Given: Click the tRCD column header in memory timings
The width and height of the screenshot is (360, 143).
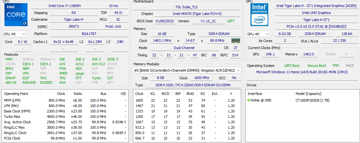Looking at the screenshot, I should pos(165,94).
